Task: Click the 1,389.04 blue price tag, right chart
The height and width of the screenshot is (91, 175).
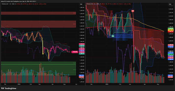Action: point(171,59)
